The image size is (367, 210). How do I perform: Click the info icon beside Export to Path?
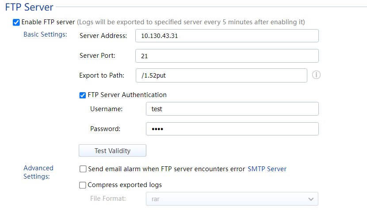316,75
